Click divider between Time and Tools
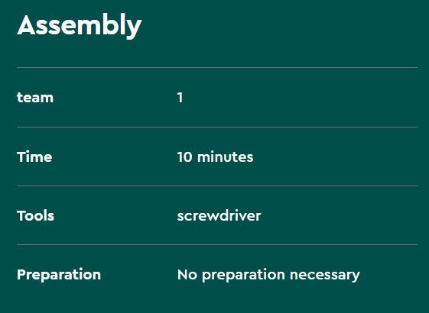Image resolution: width=429 pixels, height=313 pixels. point(217,186)
